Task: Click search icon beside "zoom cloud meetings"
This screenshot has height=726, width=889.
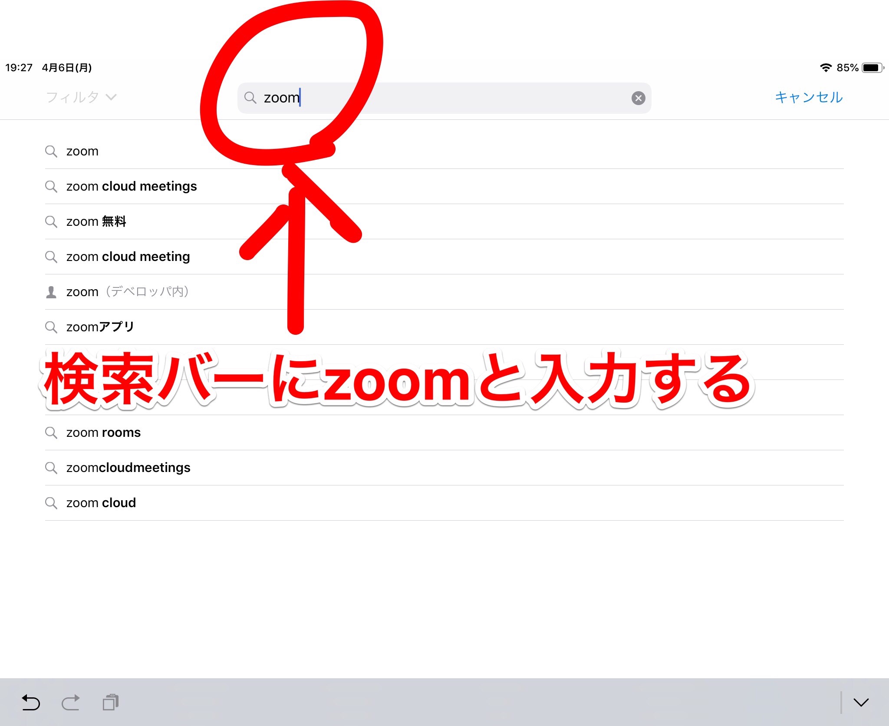Action: pos(51,186)
